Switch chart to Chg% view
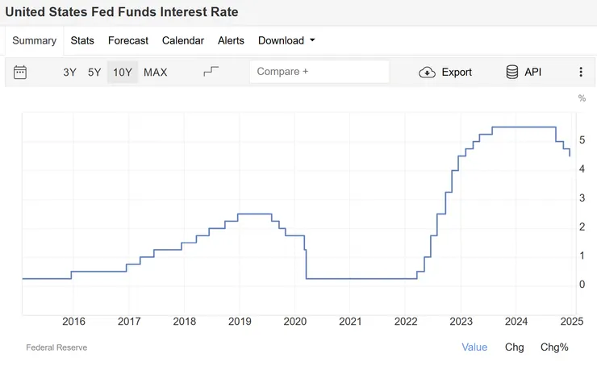597x366 pixels. [x=554, y=347]
